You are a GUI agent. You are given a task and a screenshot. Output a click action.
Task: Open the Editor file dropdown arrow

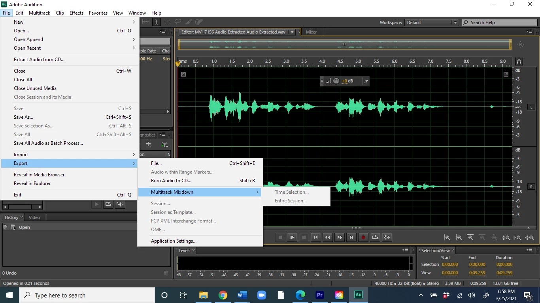[x=292, y=32]
